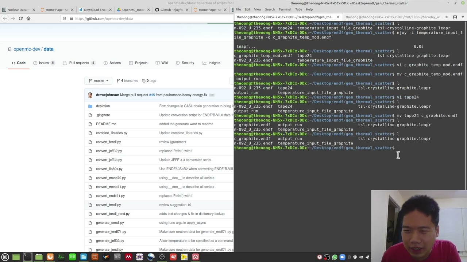The image size is (467, 262).
Task: Go to browser home page
Action: click(x=28, y=19)
